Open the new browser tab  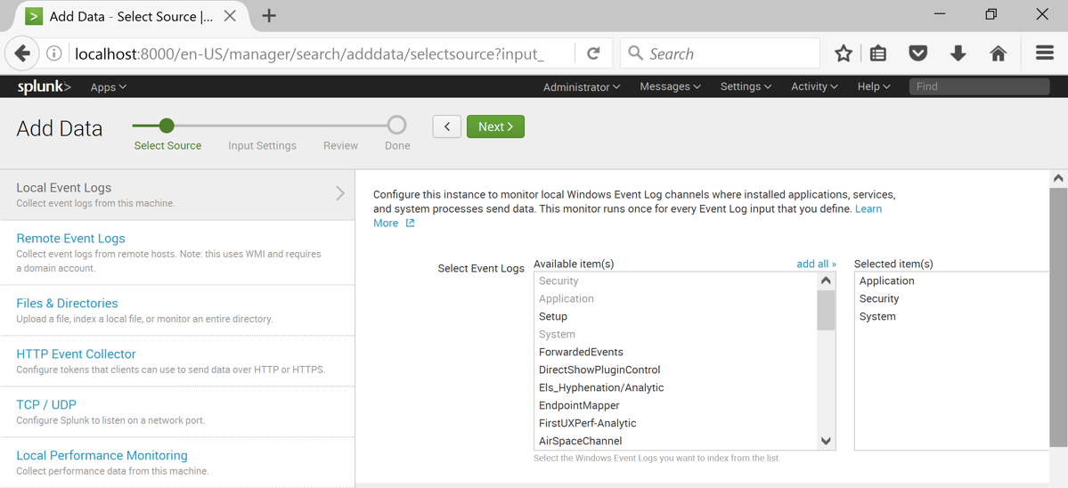(269, 16)
